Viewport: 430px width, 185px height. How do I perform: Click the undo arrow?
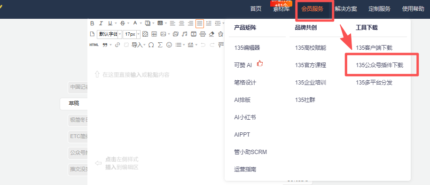click(203, 45)
